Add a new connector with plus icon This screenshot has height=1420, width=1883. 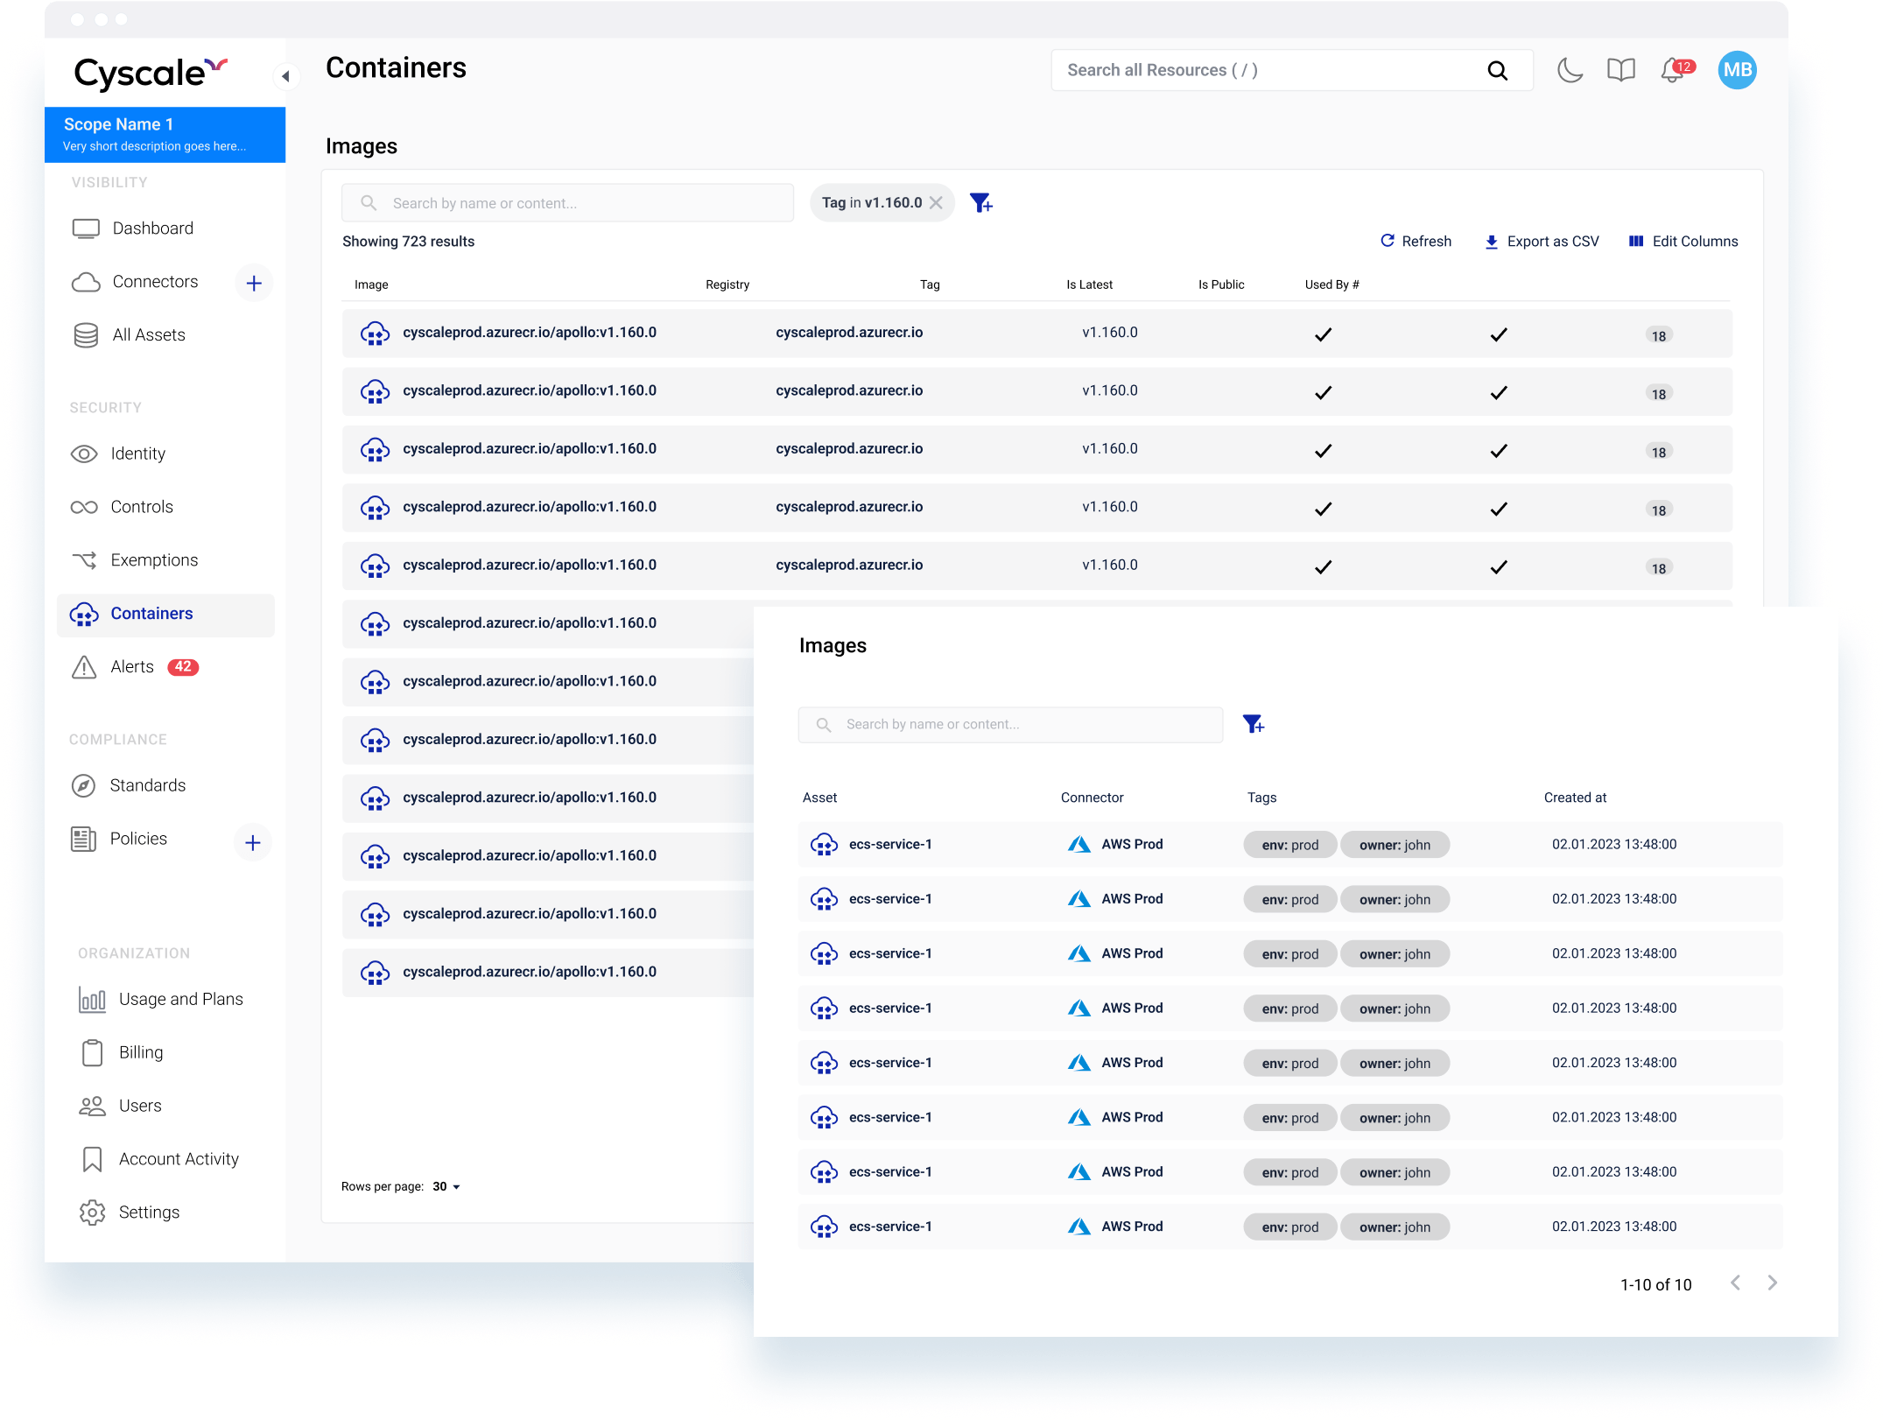254,283
